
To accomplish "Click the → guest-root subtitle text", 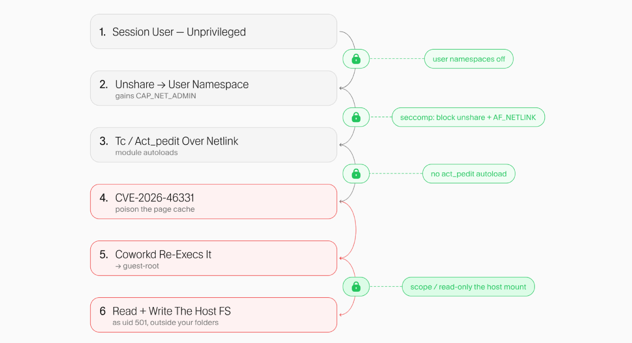I will coord(137,266).
